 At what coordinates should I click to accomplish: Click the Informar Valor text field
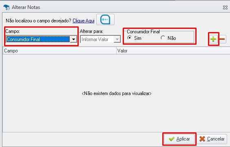coord(97,39)
